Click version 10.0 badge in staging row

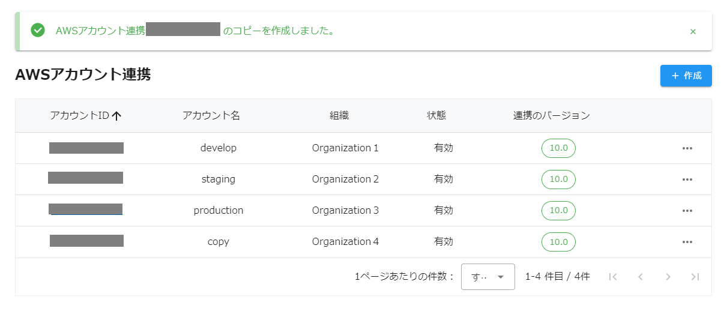[x=558, y=179]
